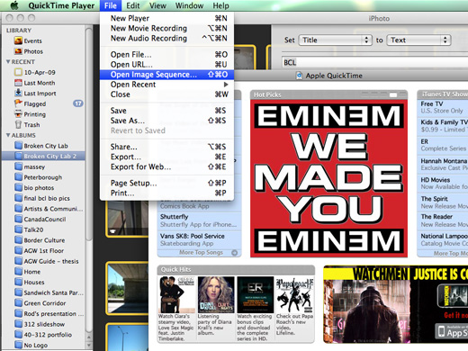Choose Open URL… menu item
Image resolution: width=468 pixels, height=351 pixels.
(166, 64)
